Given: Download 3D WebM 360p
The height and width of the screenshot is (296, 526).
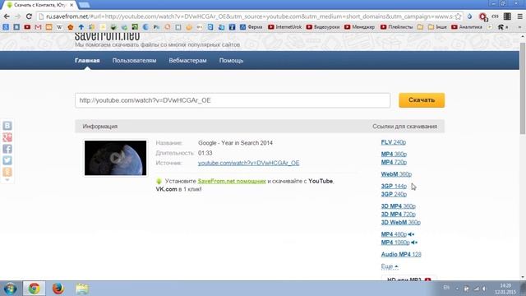Looking at the screenshot, I should tap(400, 222).
